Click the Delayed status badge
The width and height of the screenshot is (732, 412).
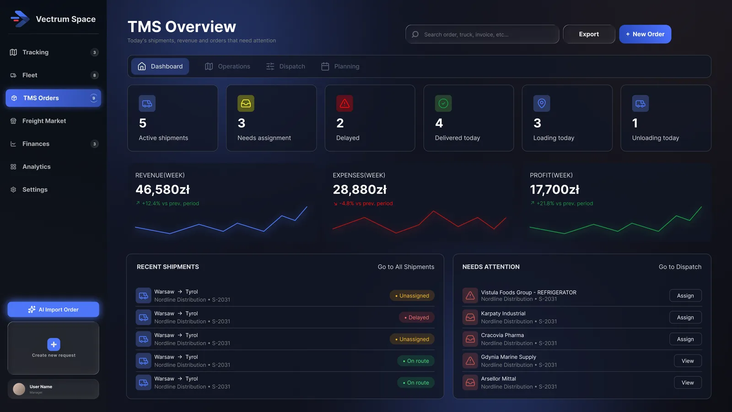pyautogui.click(x=416, y=317)
